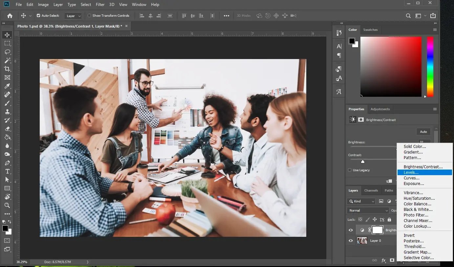Screen dimensions: 454x267
Task: Select the Clone Stamp tool
Action: (7, 112)
